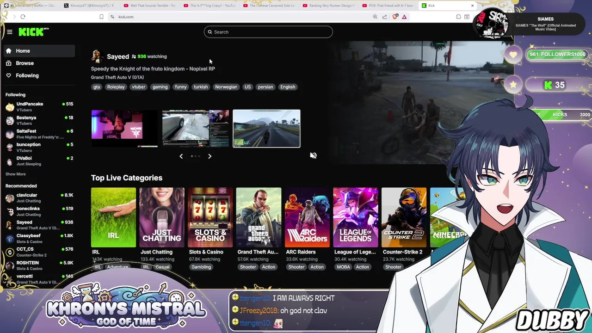Select the funny tag
The width and height of the screenshot is (592, 333).
coord(181,87)
